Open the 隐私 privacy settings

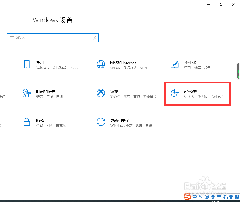coord(45,123)
